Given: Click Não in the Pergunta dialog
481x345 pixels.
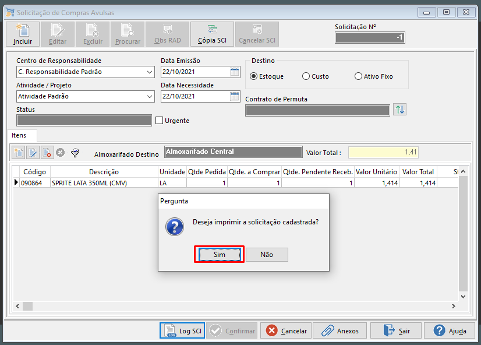Looking at the screenshot, I should 267,255.
